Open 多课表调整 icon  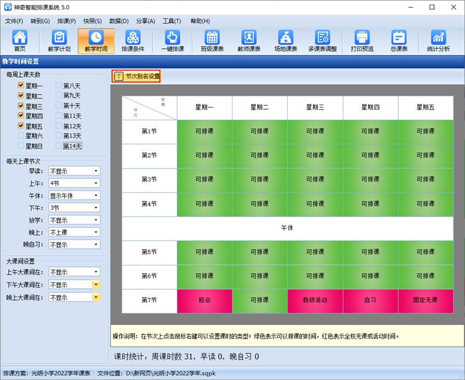(x=323, y=41)
